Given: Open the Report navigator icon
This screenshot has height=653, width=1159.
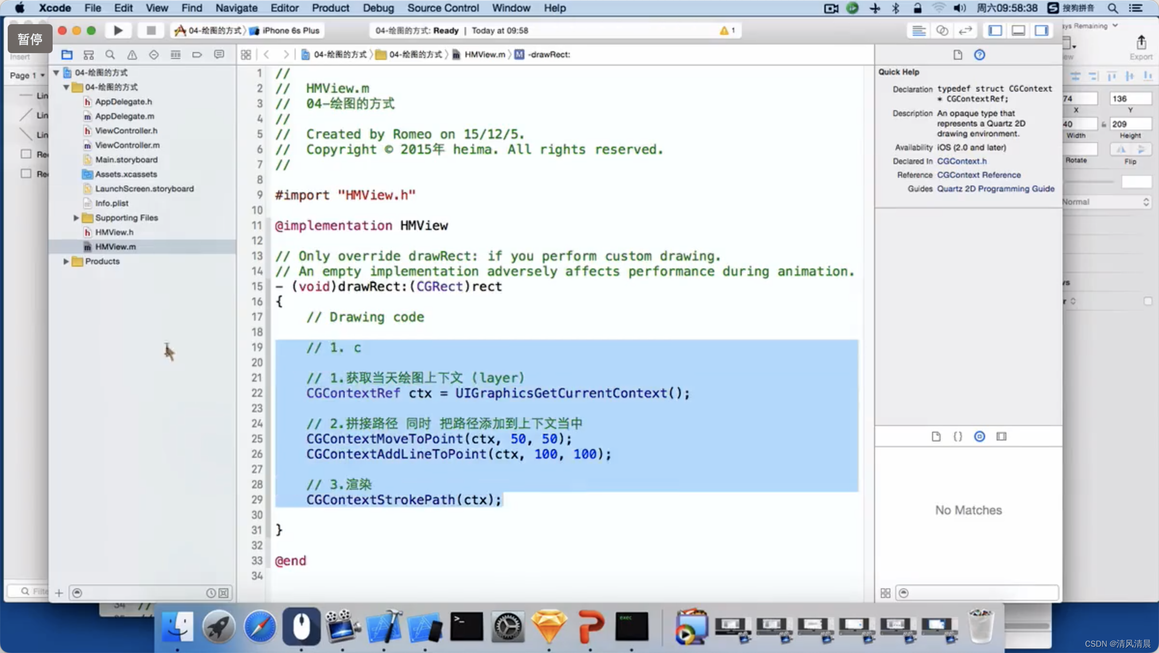Looking at the screenshot, I should 219,55.
